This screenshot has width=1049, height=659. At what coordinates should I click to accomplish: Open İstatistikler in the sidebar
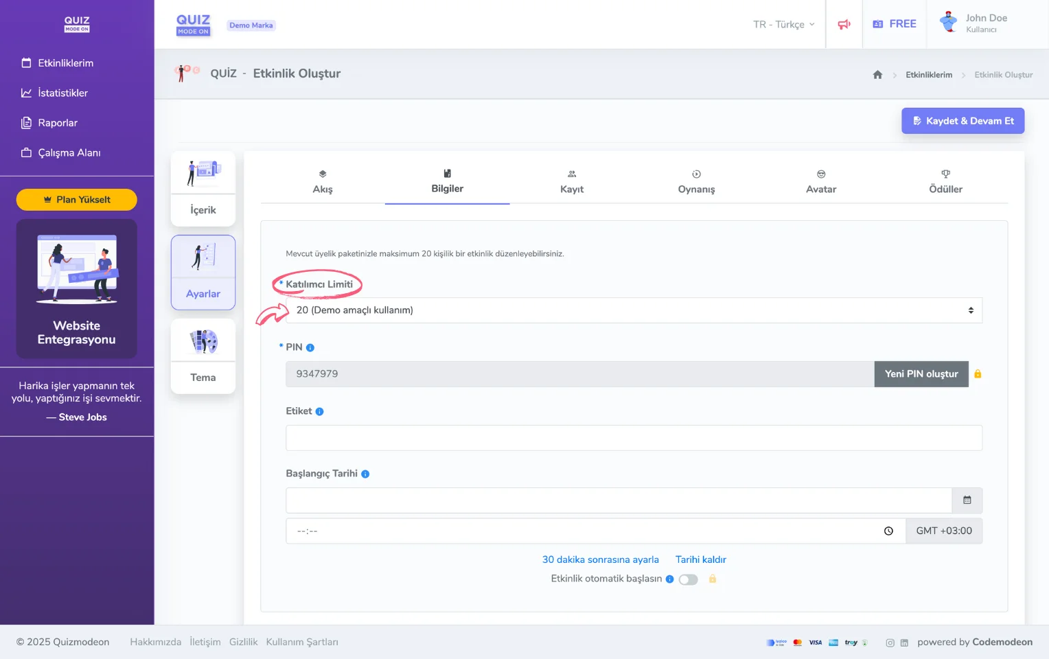click(x=62, y=93)
